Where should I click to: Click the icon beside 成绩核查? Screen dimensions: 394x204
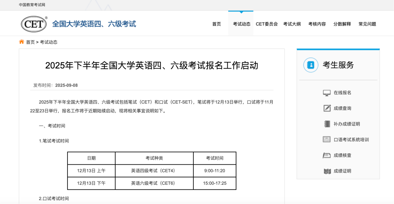[327, 155]
